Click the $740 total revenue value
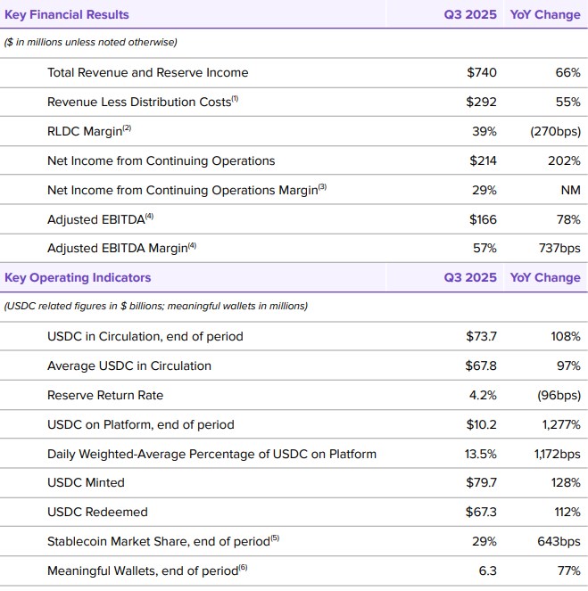 (x=481, y=72)
